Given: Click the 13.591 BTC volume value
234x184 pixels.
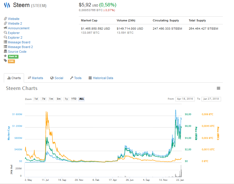Looking at the screenshot, I should tap(125, 33).
